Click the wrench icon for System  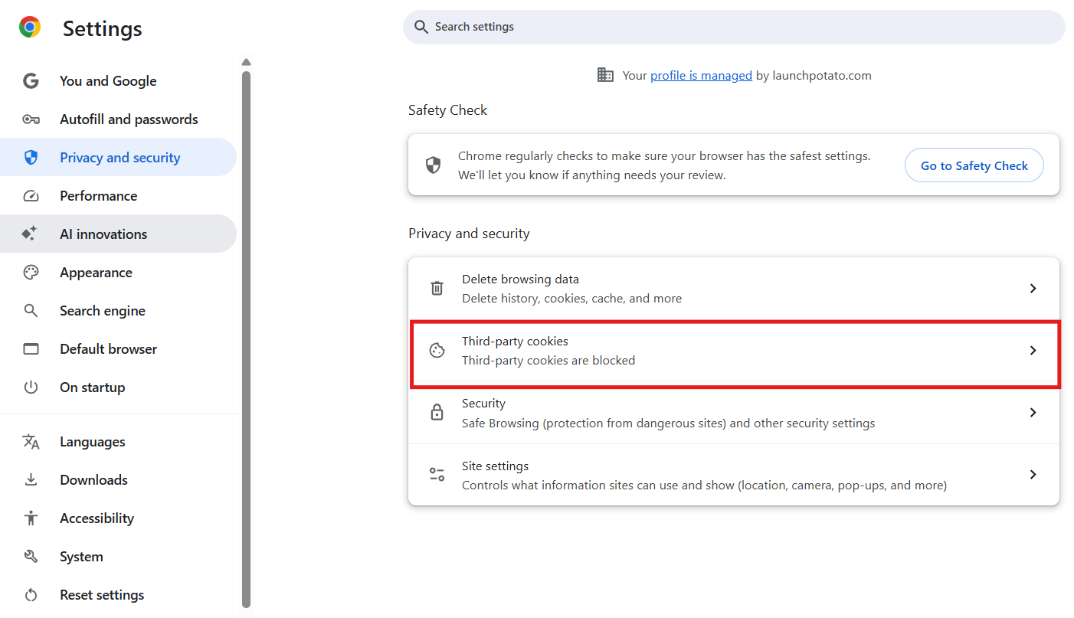point(31,557)
